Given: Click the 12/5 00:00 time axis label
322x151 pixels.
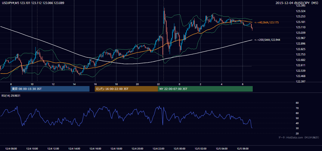Looking at the screenshot, I should (179, 148).
